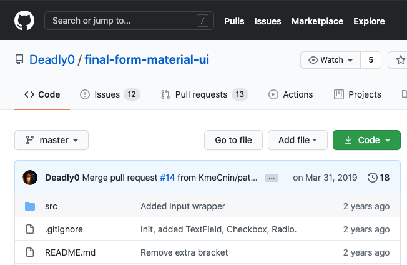
Task: Expand the master branch selector
Action: click(51, 140)
